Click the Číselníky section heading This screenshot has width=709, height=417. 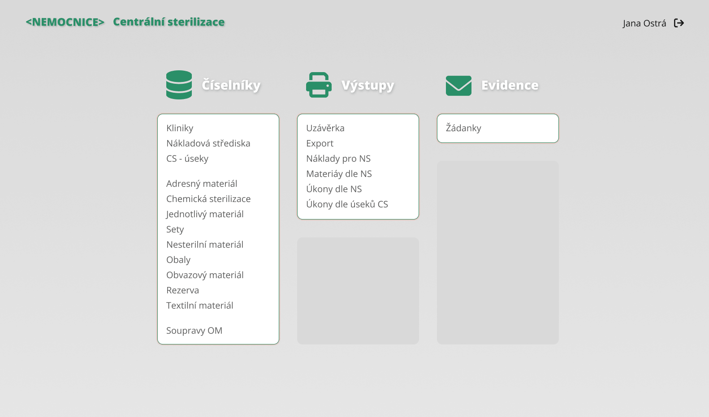[x=231, y=85]
